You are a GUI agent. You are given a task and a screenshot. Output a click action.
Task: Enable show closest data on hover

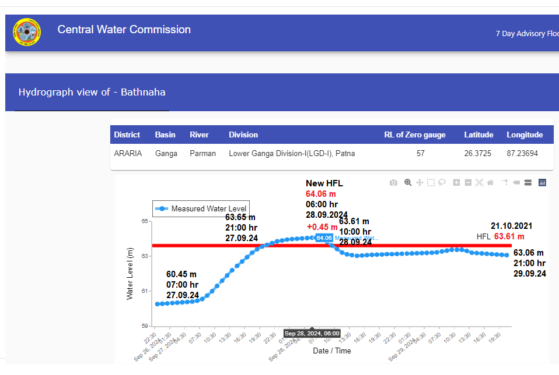click(x=516, y=183)
